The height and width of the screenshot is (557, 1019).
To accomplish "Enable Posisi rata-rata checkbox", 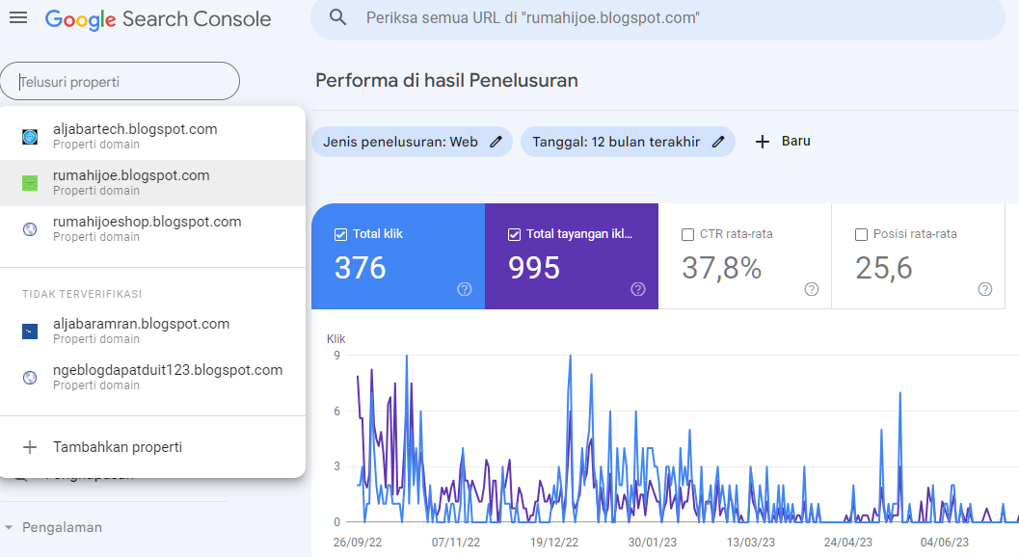I will [861, 234].
